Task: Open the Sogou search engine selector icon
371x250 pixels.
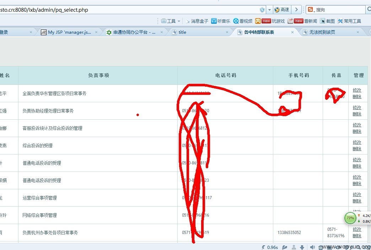Action: [311, 10]
